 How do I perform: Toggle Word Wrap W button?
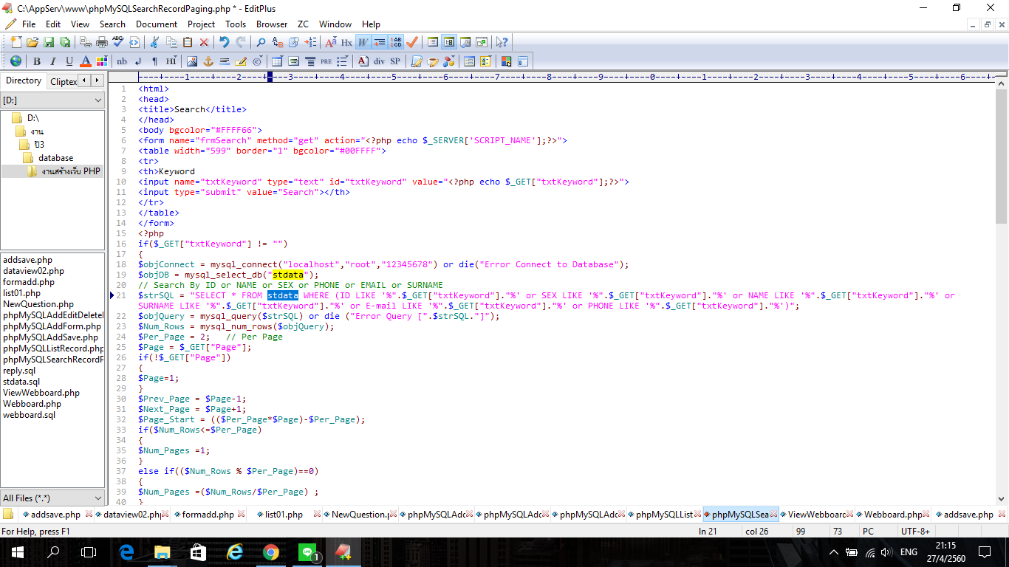(x=362, y=42)
